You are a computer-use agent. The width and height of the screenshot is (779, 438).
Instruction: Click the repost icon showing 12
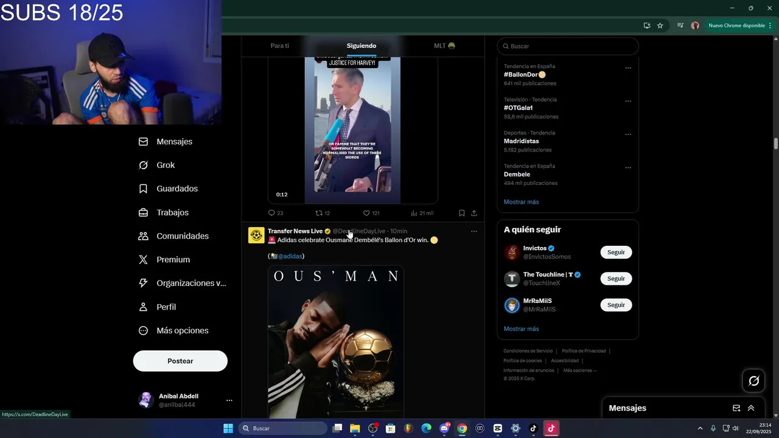click(x=323, y=213)
